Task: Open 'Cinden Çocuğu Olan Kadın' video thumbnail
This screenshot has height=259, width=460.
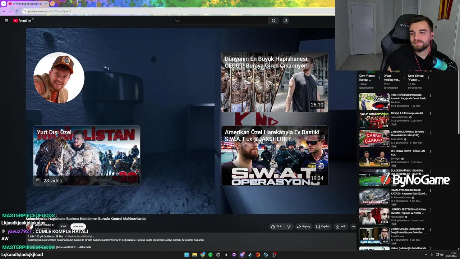Action: [374, 236]
